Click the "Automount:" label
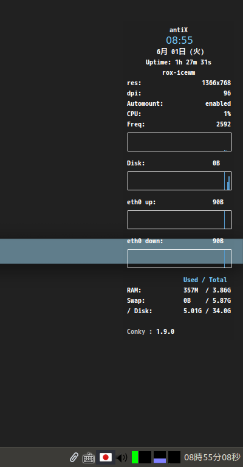Viewport: 243px width, 467px height. (x=145, y=103)
